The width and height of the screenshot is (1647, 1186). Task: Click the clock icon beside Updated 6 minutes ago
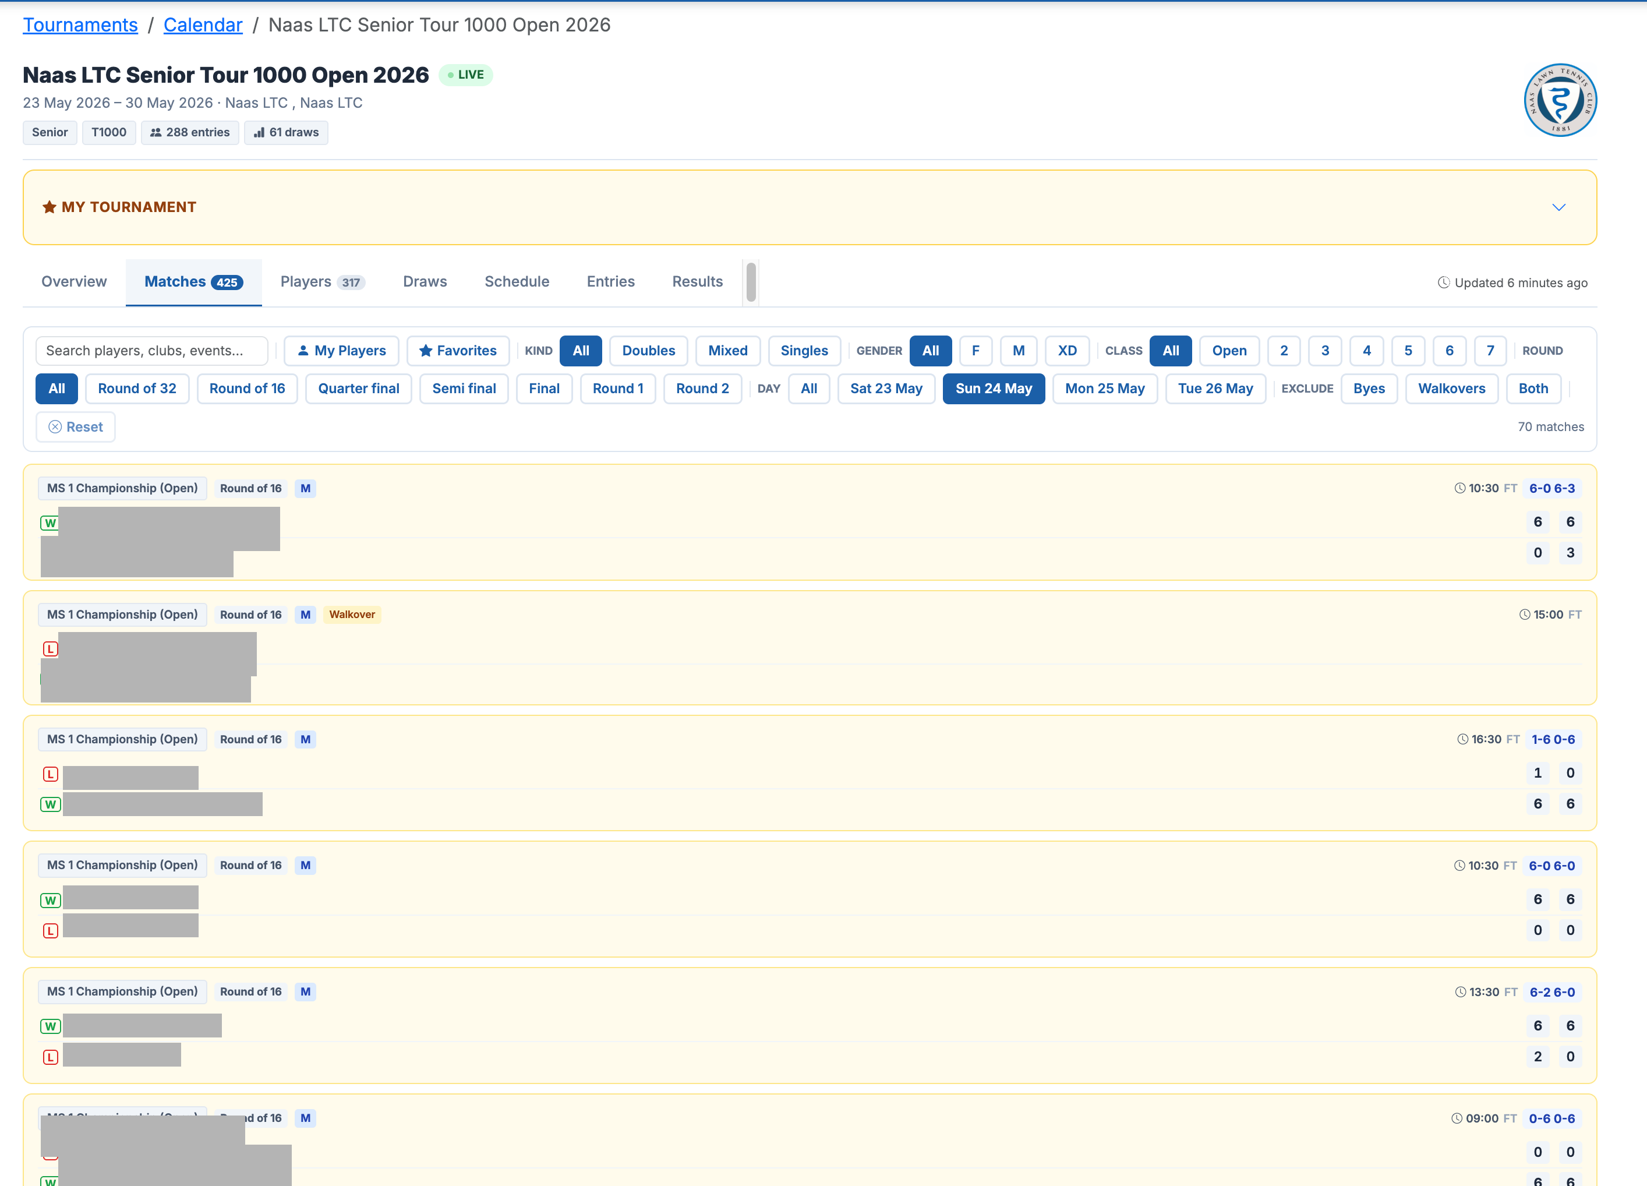pos(1444,283)
